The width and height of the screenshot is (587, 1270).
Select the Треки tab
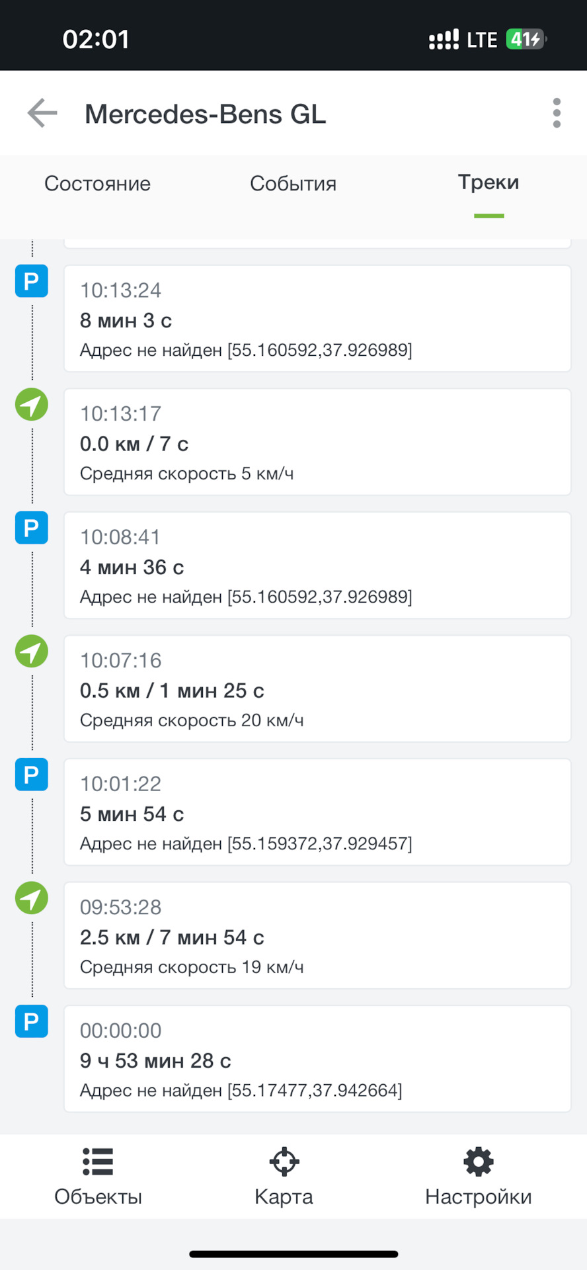point(489,183)
